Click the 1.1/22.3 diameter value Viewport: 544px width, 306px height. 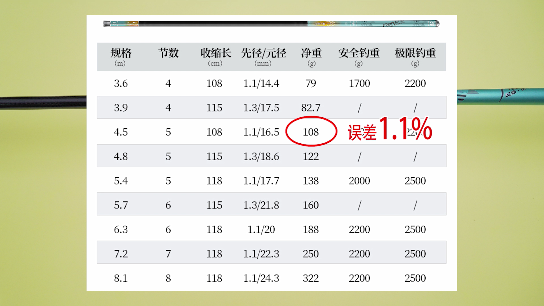click(261, 254)
